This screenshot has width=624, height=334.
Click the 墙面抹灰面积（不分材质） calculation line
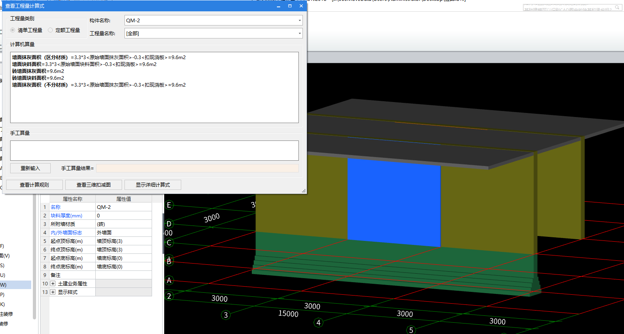(99, 85)
